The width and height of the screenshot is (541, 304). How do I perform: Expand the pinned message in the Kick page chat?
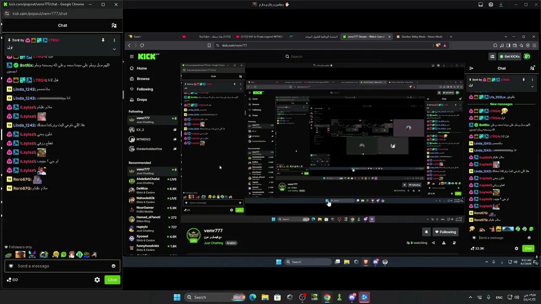532,87
